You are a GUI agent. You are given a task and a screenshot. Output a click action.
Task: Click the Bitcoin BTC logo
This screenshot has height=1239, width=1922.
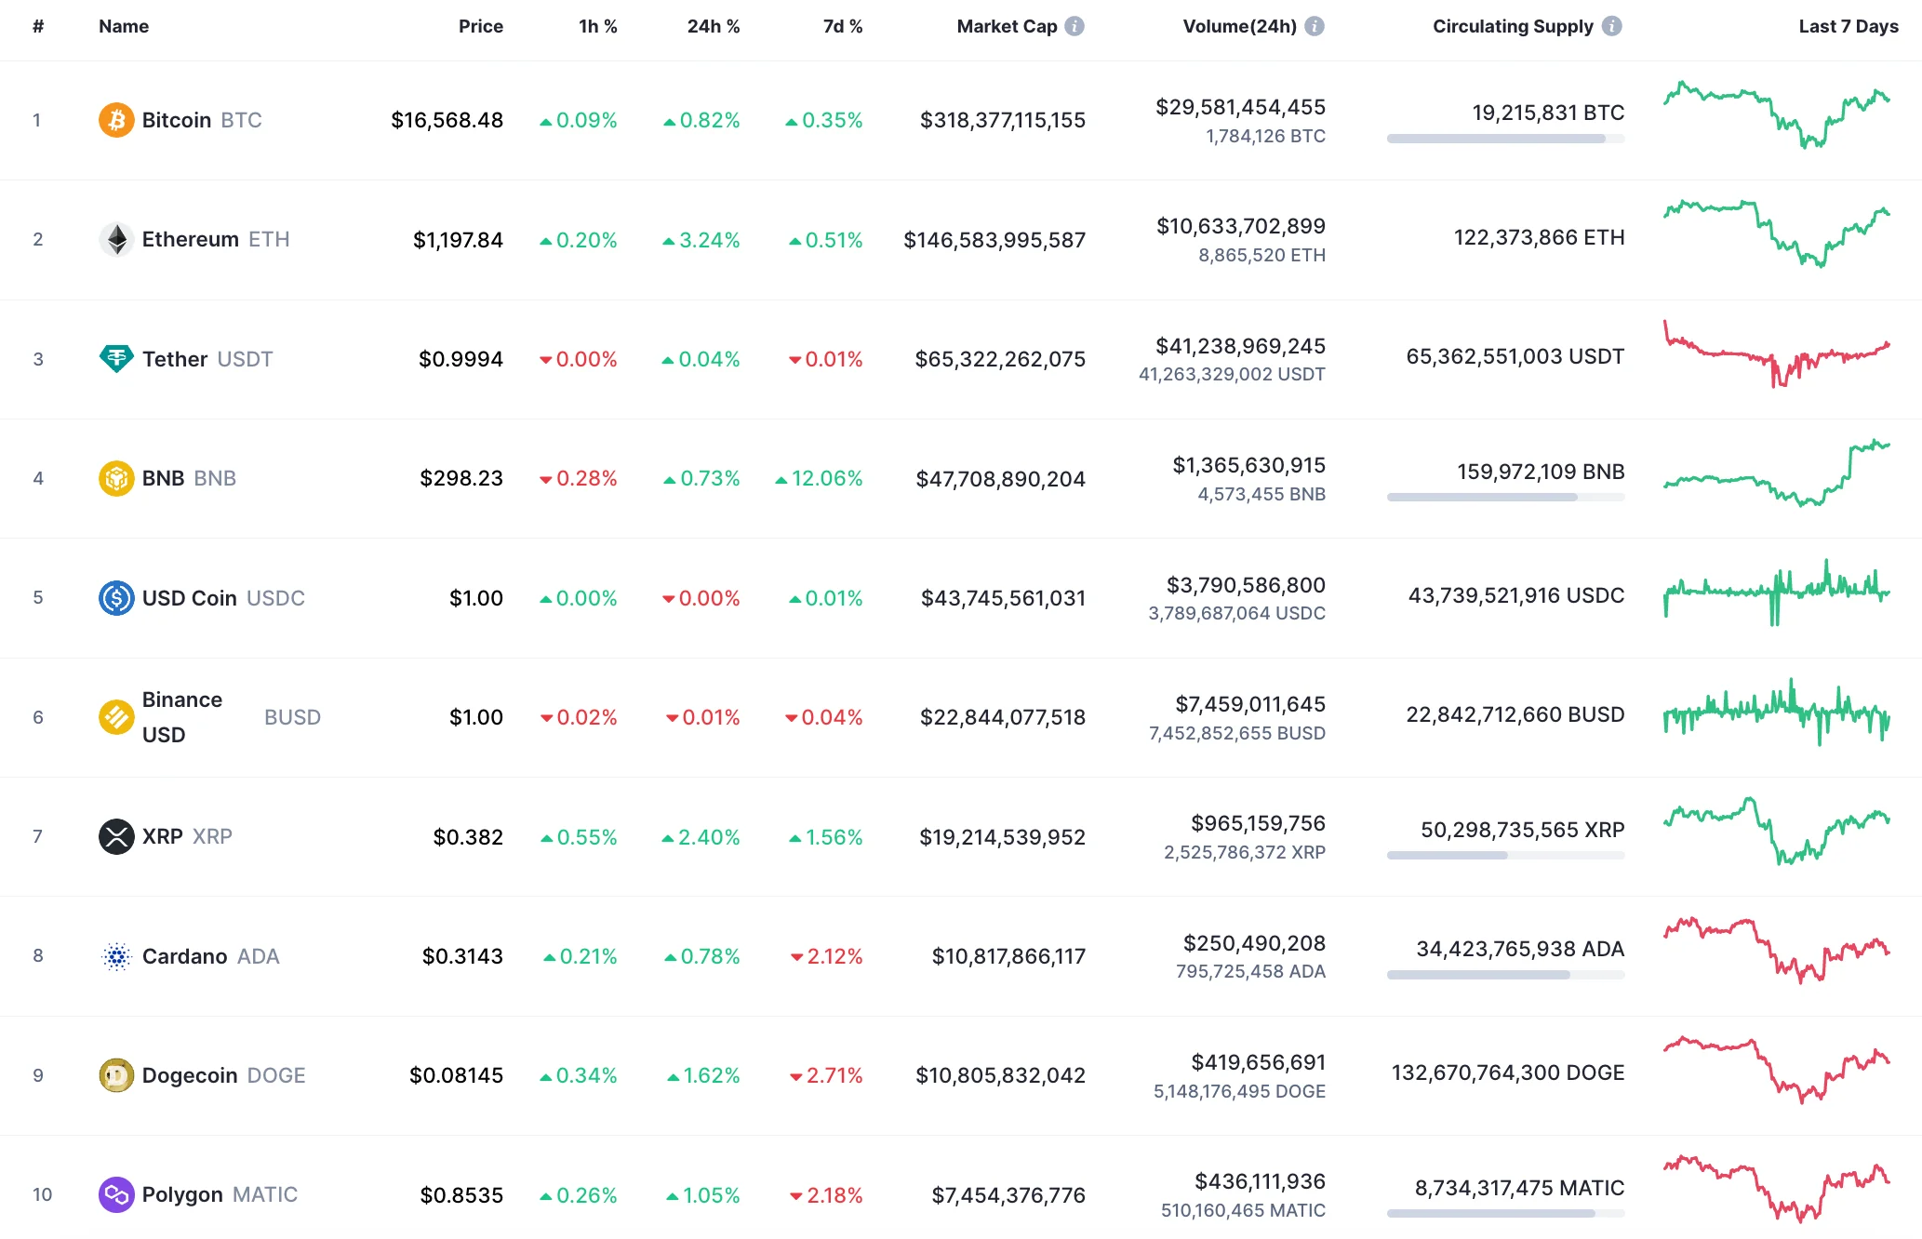pyautogui.click(x=115, y=119)
